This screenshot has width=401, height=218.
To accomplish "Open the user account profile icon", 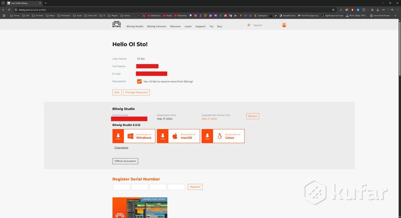I will pyautogui.click(x=284, y=25).
